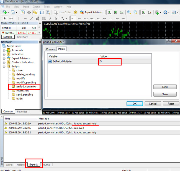Image resolution: width=180 pixels, height=171 pixels.
Task: Toggle Auto Scroll chart icon
Action: coord(143,12)
